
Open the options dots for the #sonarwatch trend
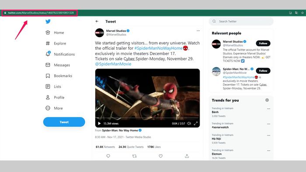(x=268, y=124)
